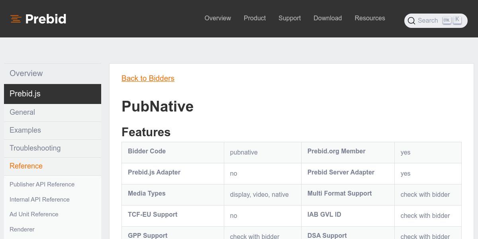Go to Publisher API Reference

click(x=42, y=184)
